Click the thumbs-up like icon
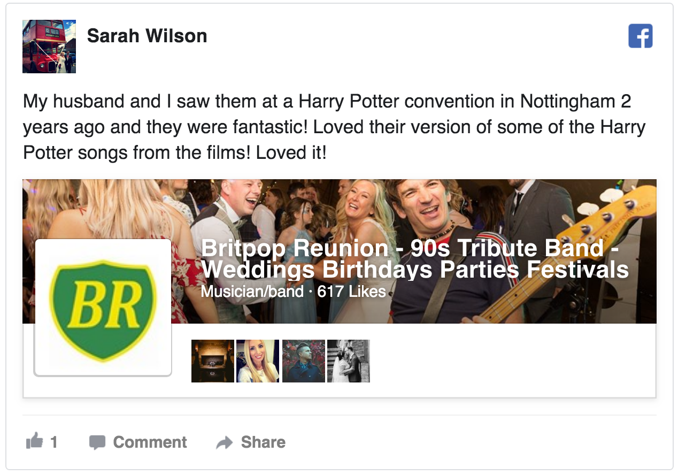The height and width of the screenshot is (475, 678). (34, 441)
